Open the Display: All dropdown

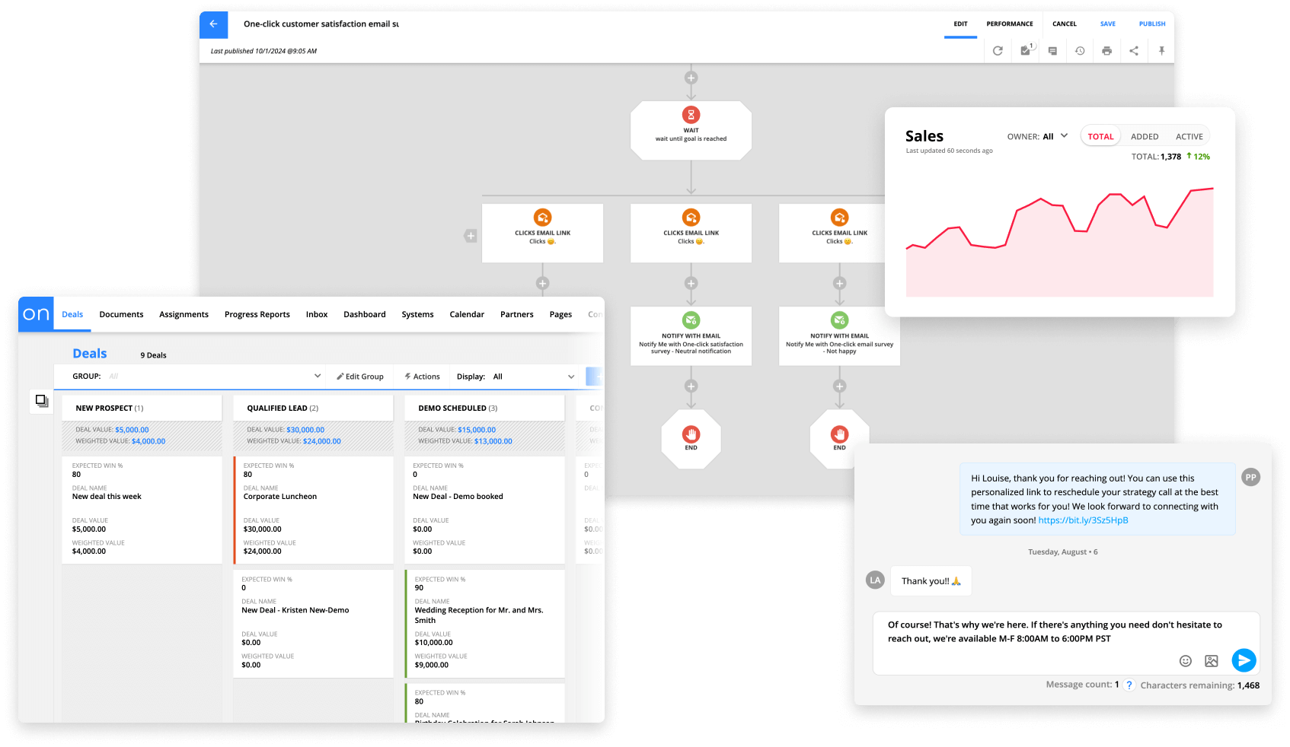click(570, 377)
